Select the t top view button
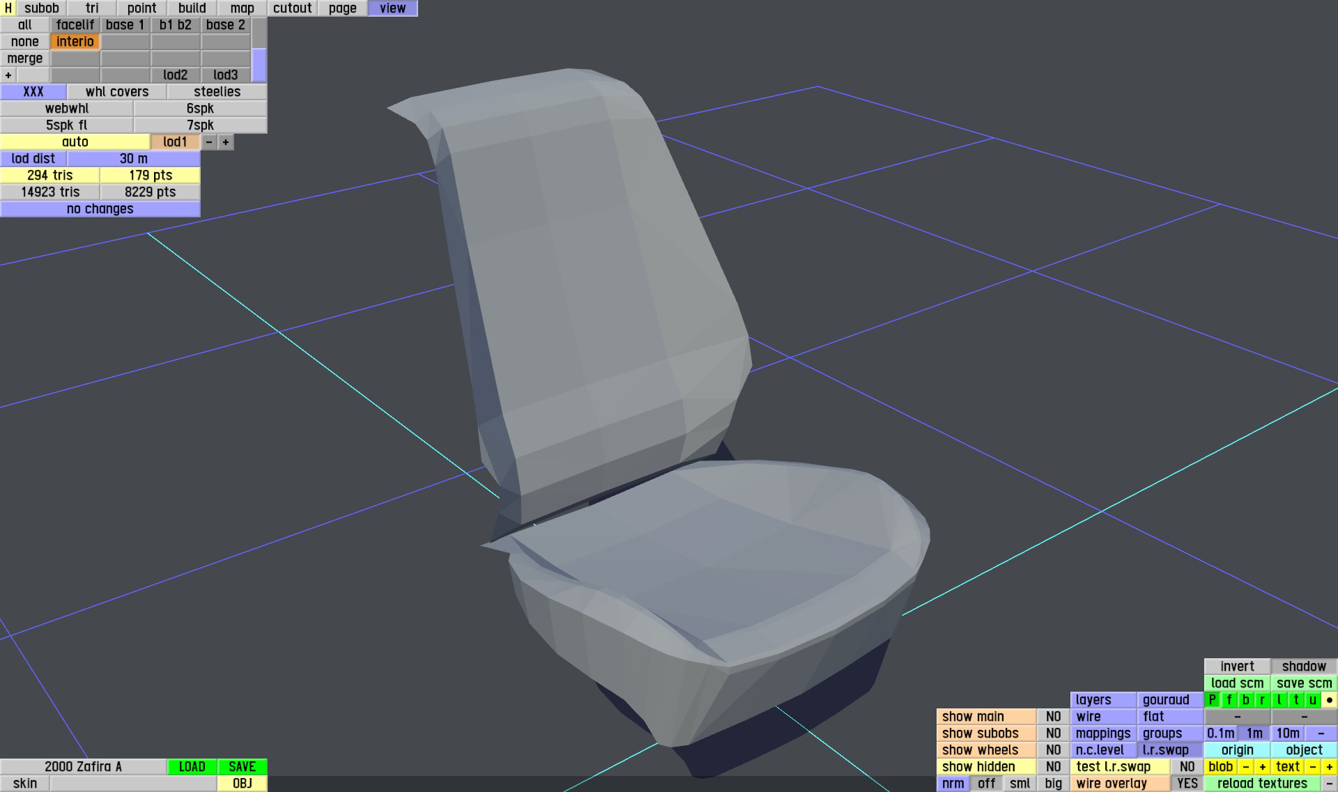Image resolution: width=1338 pixels, height=792 pixels. pyautogui.click(x=1295, y=700)
